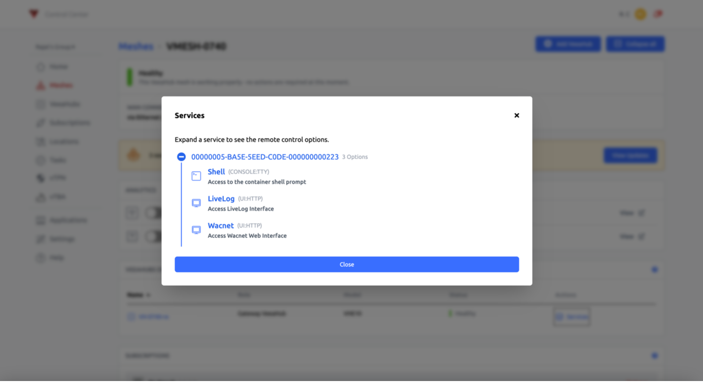The image size is (703, 383).
Task: Open the Shell remote control option
Action: [x=216, y=172]
